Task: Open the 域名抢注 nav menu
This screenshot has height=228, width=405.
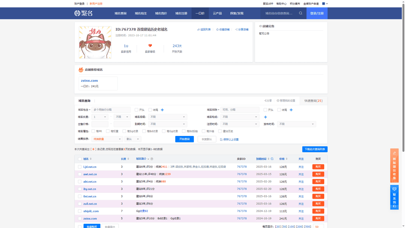Action: [141, 13]
